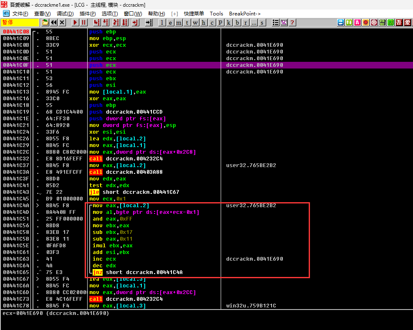Select the imul ebx,eax instruction
The height and width of the screenshot is (330, 413).
(x=113, y=246)
